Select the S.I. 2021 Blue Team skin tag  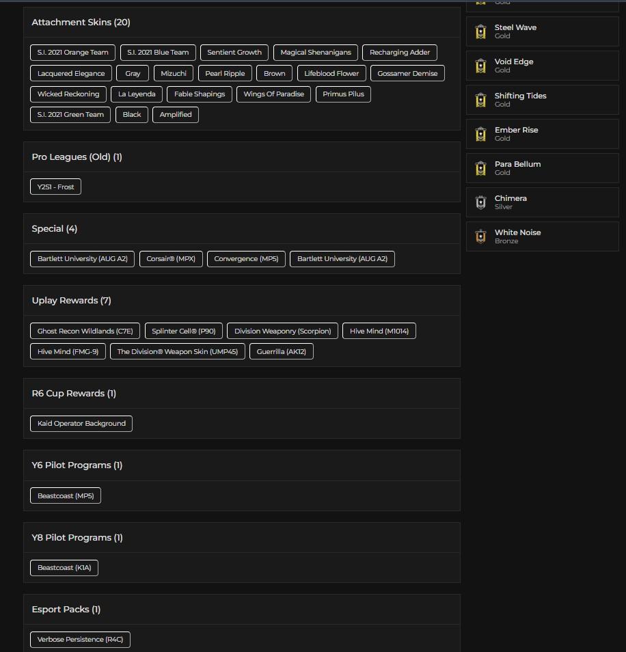pyautogui.click(x=158, y=53)
